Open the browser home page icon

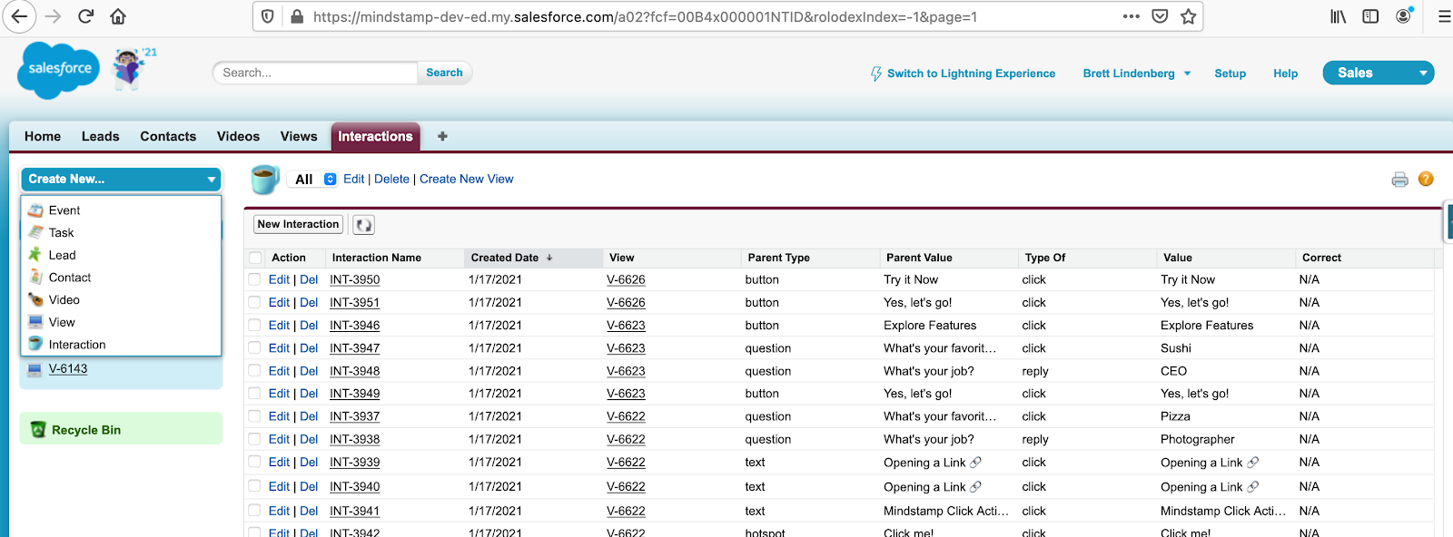tap(118, 16)
